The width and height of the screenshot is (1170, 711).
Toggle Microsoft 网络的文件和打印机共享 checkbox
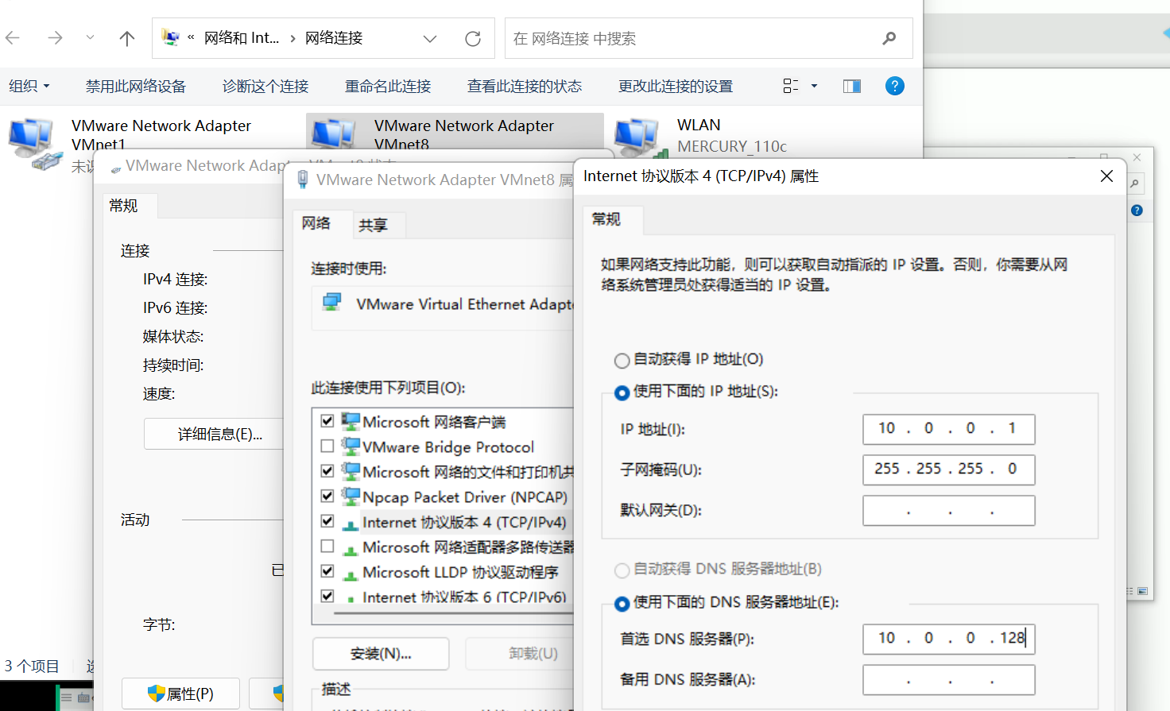(x=327, y=471)
